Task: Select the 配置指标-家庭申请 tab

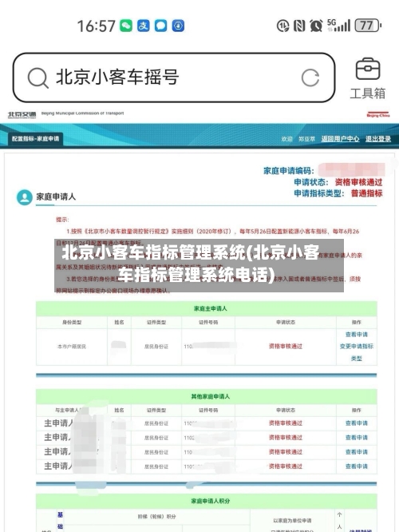Action: (36, 139)
